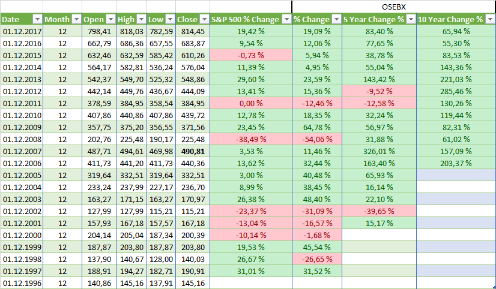
Task: Click the % Change cell -54,06 %
Action: [317, 140]
